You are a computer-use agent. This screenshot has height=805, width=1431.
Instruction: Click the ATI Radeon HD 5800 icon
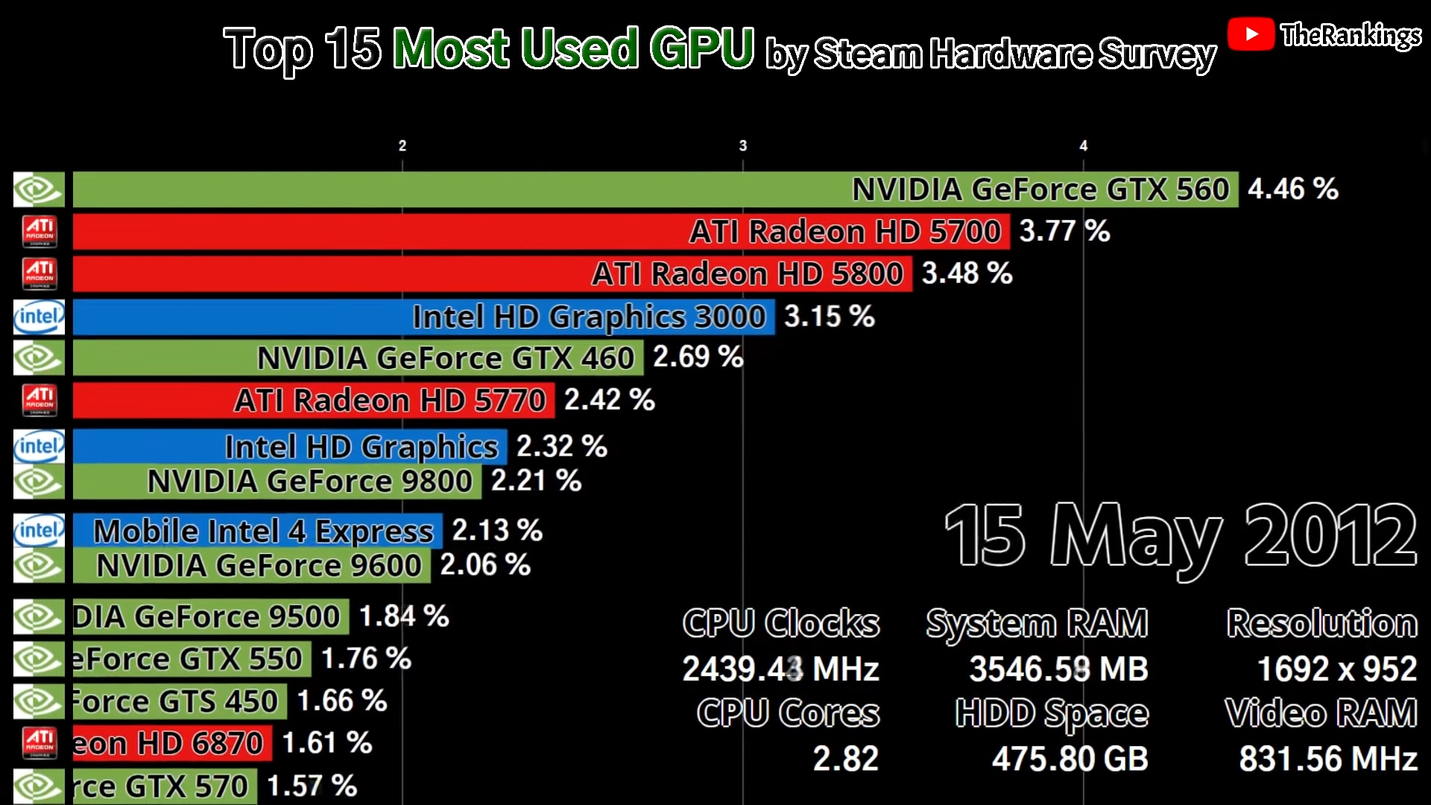coord(38,274)
